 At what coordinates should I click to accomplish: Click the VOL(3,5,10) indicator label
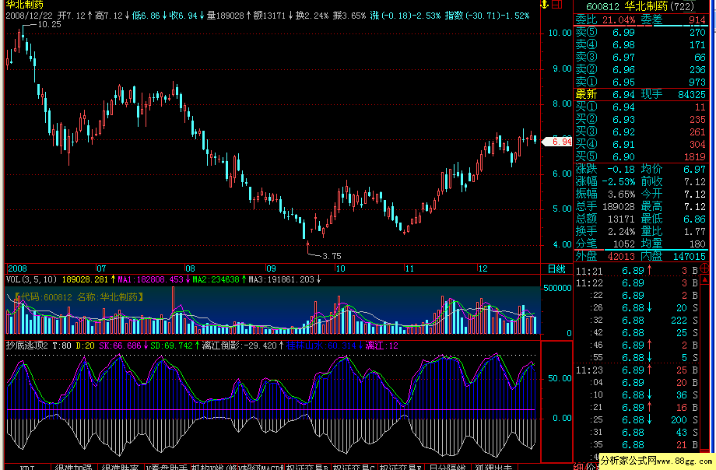(31, 279)
